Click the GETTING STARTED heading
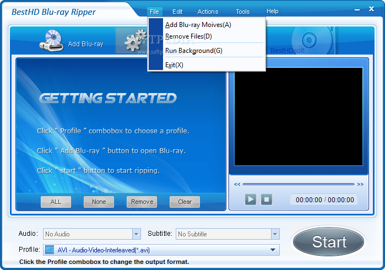 point(108,98)
